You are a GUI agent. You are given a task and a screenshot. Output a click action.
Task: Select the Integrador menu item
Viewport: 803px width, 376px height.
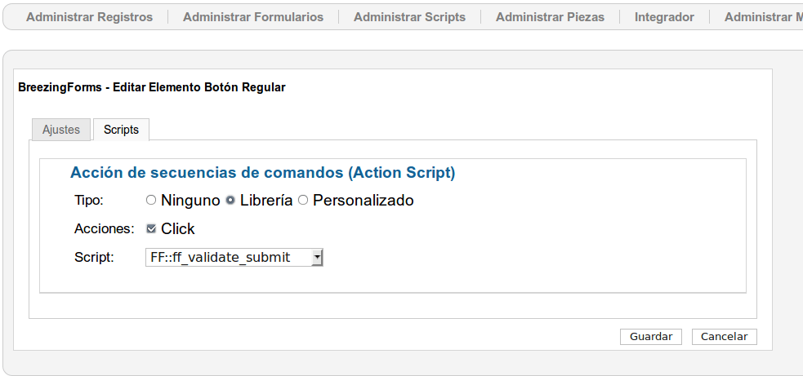pyautogui.click(x=664, y=17)
